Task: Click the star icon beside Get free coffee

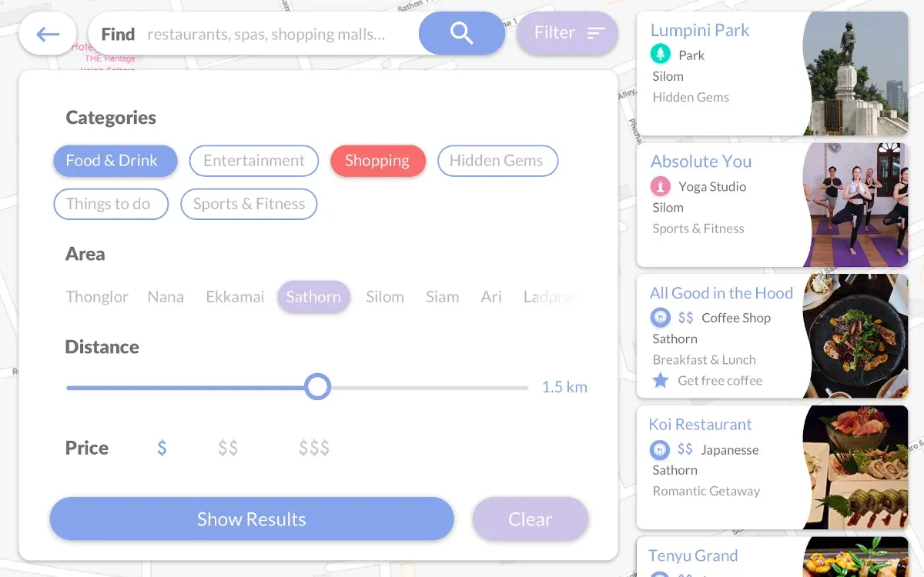Action: [660, 380]
